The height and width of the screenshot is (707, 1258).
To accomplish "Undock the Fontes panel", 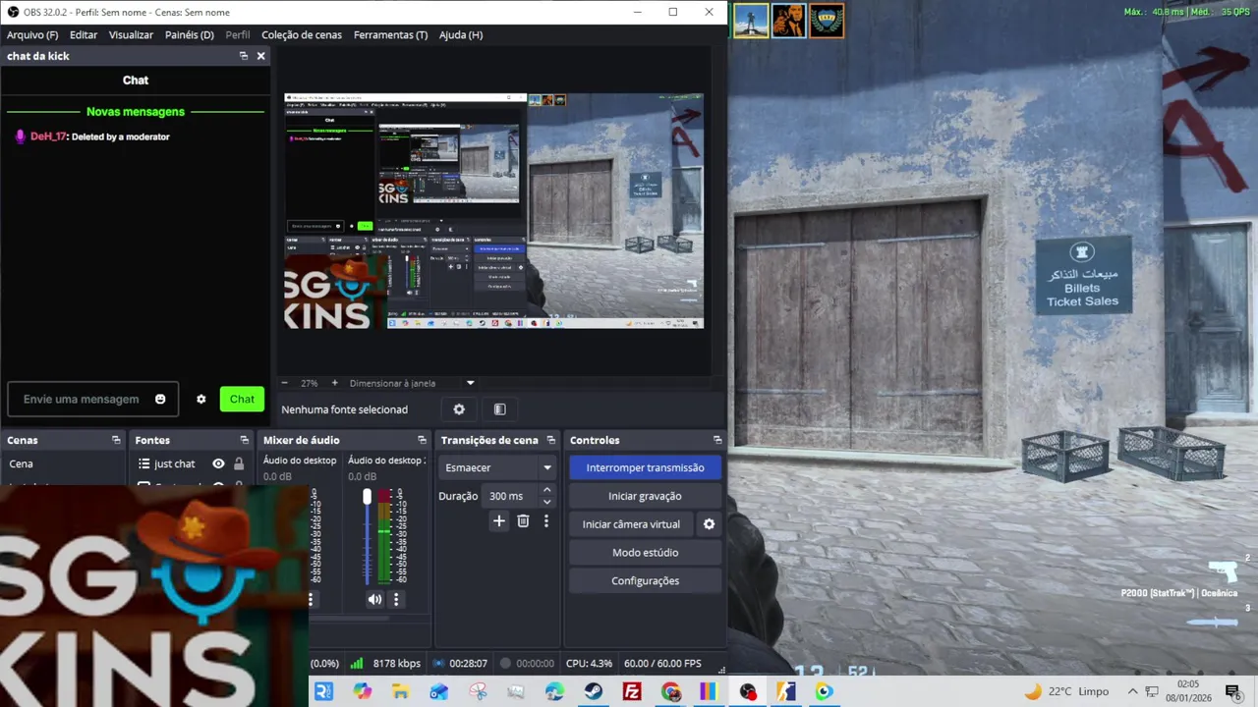I will coord(245,440).
